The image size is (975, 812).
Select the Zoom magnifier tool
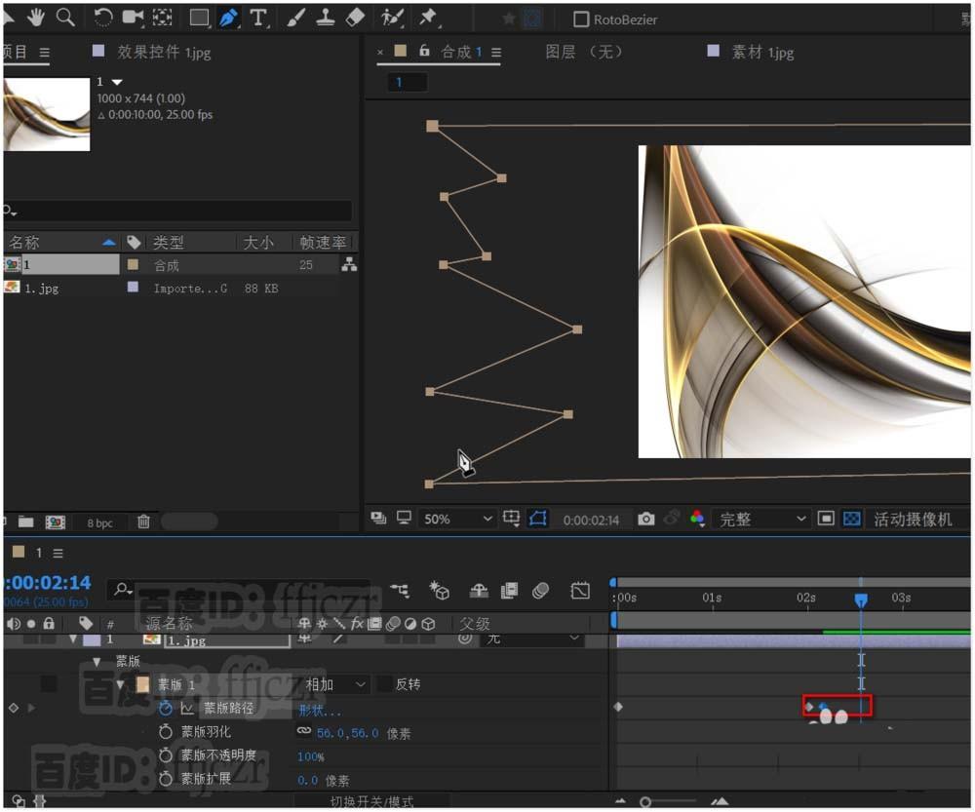pos(65,17)
